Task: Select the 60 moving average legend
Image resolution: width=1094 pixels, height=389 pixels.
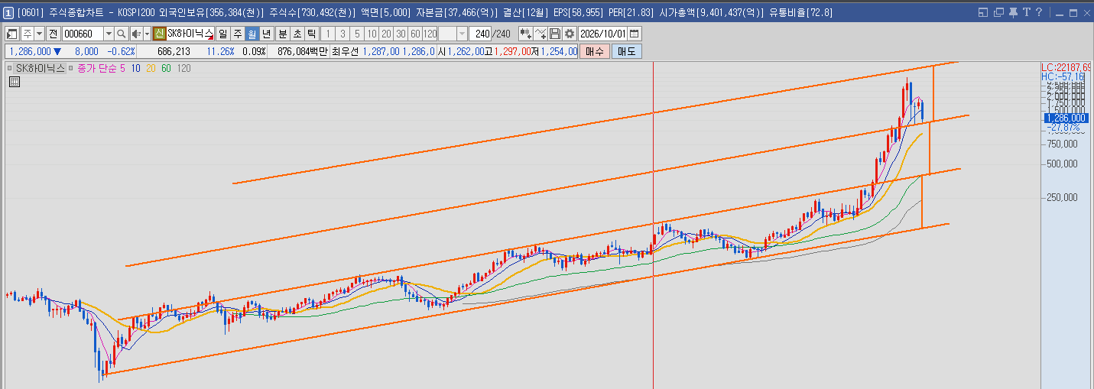Action: [x=166, y=68]
